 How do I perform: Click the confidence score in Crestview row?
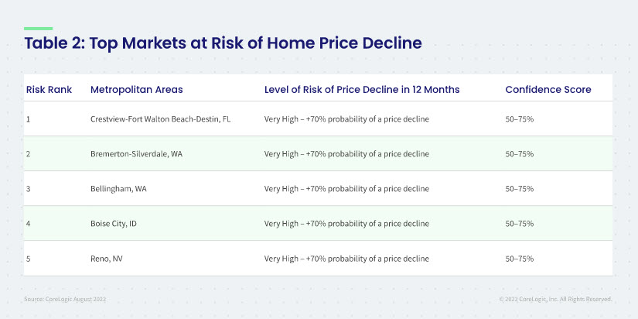point(520,119)
